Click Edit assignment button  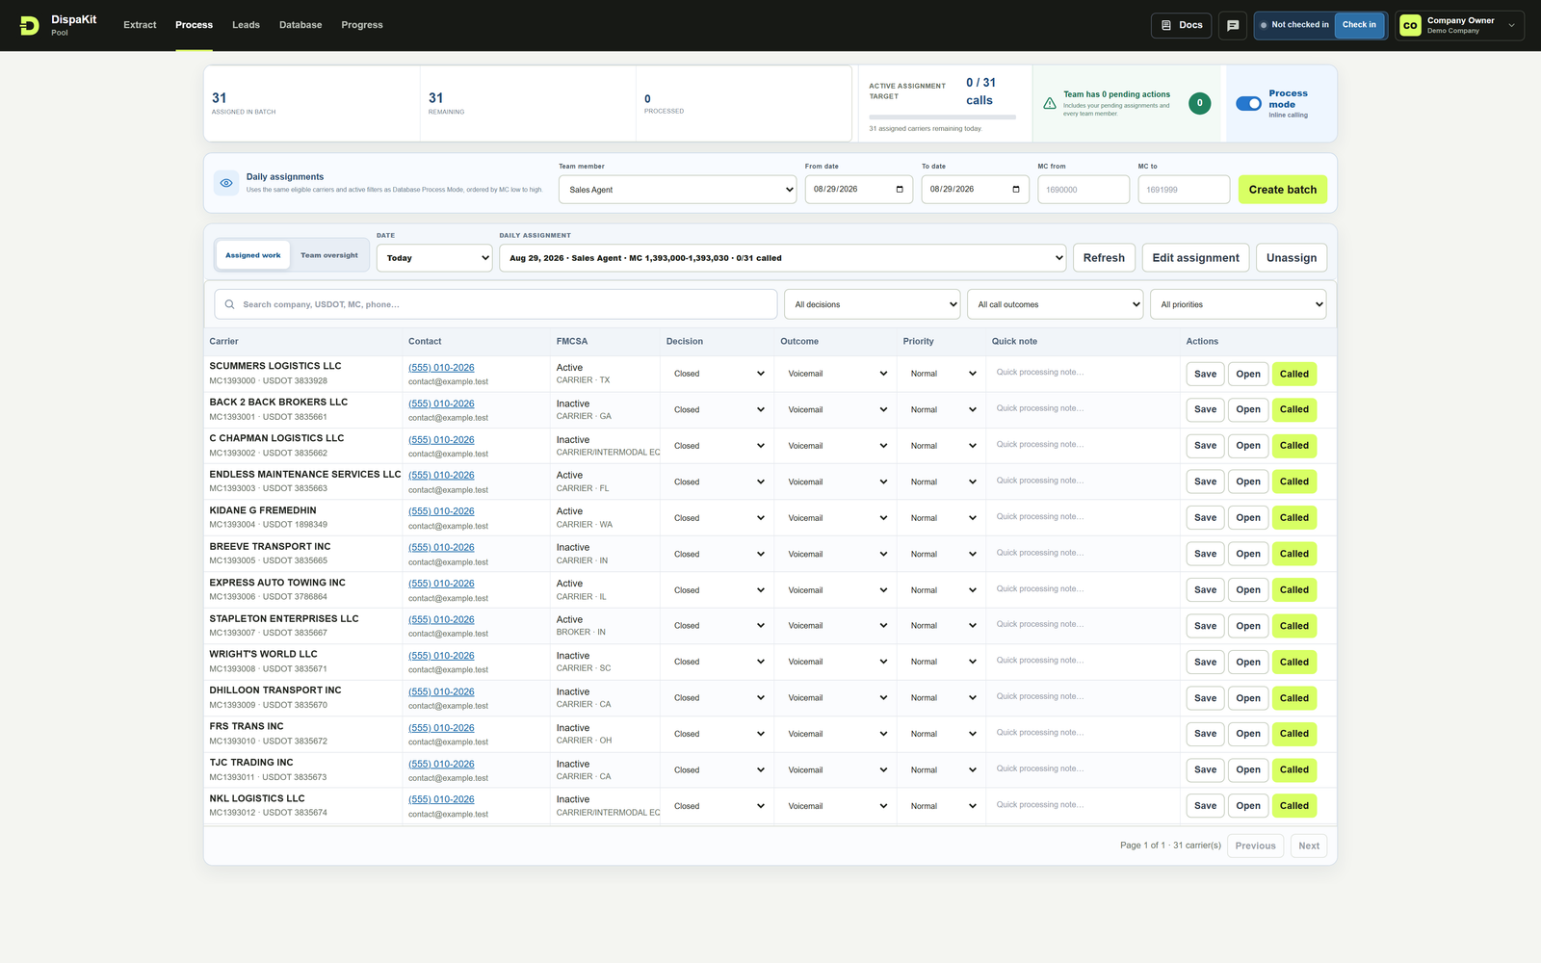coord(1195,258)
